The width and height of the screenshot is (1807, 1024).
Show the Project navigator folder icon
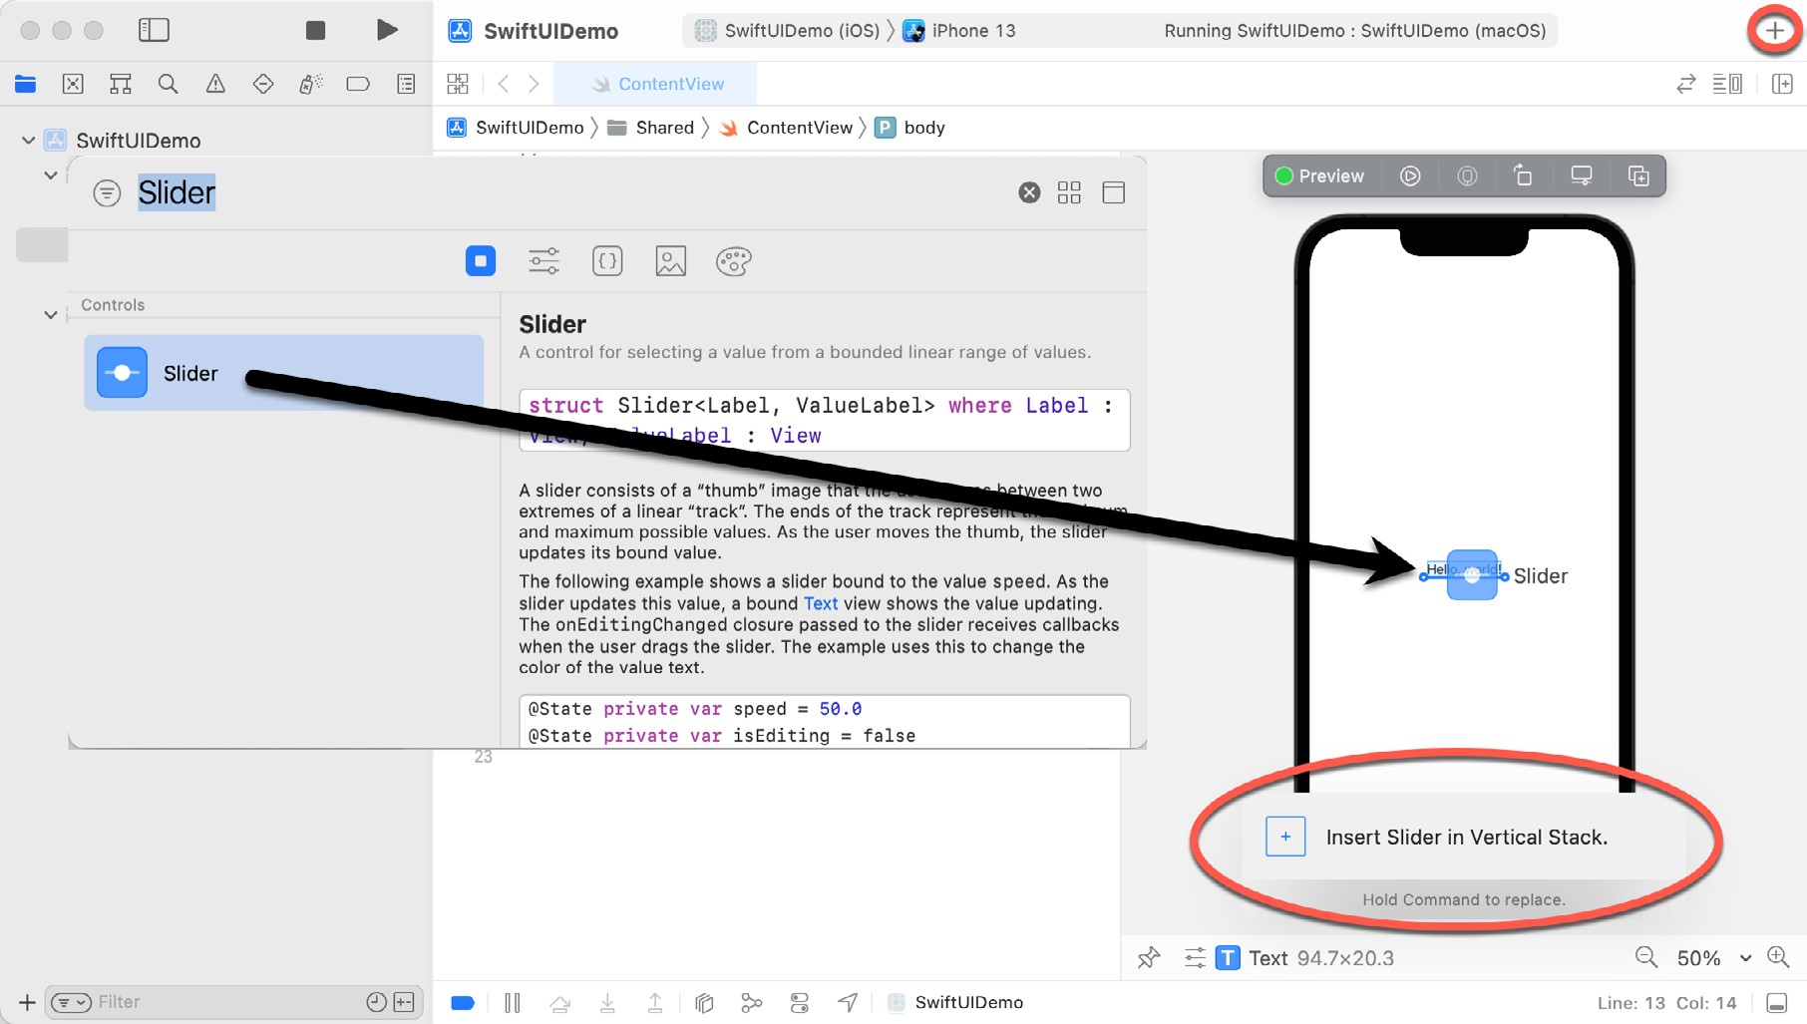click(x=26, y=84)
